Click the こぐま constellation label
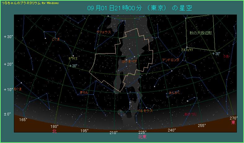The image size is (244, 143). click(56, 39)
